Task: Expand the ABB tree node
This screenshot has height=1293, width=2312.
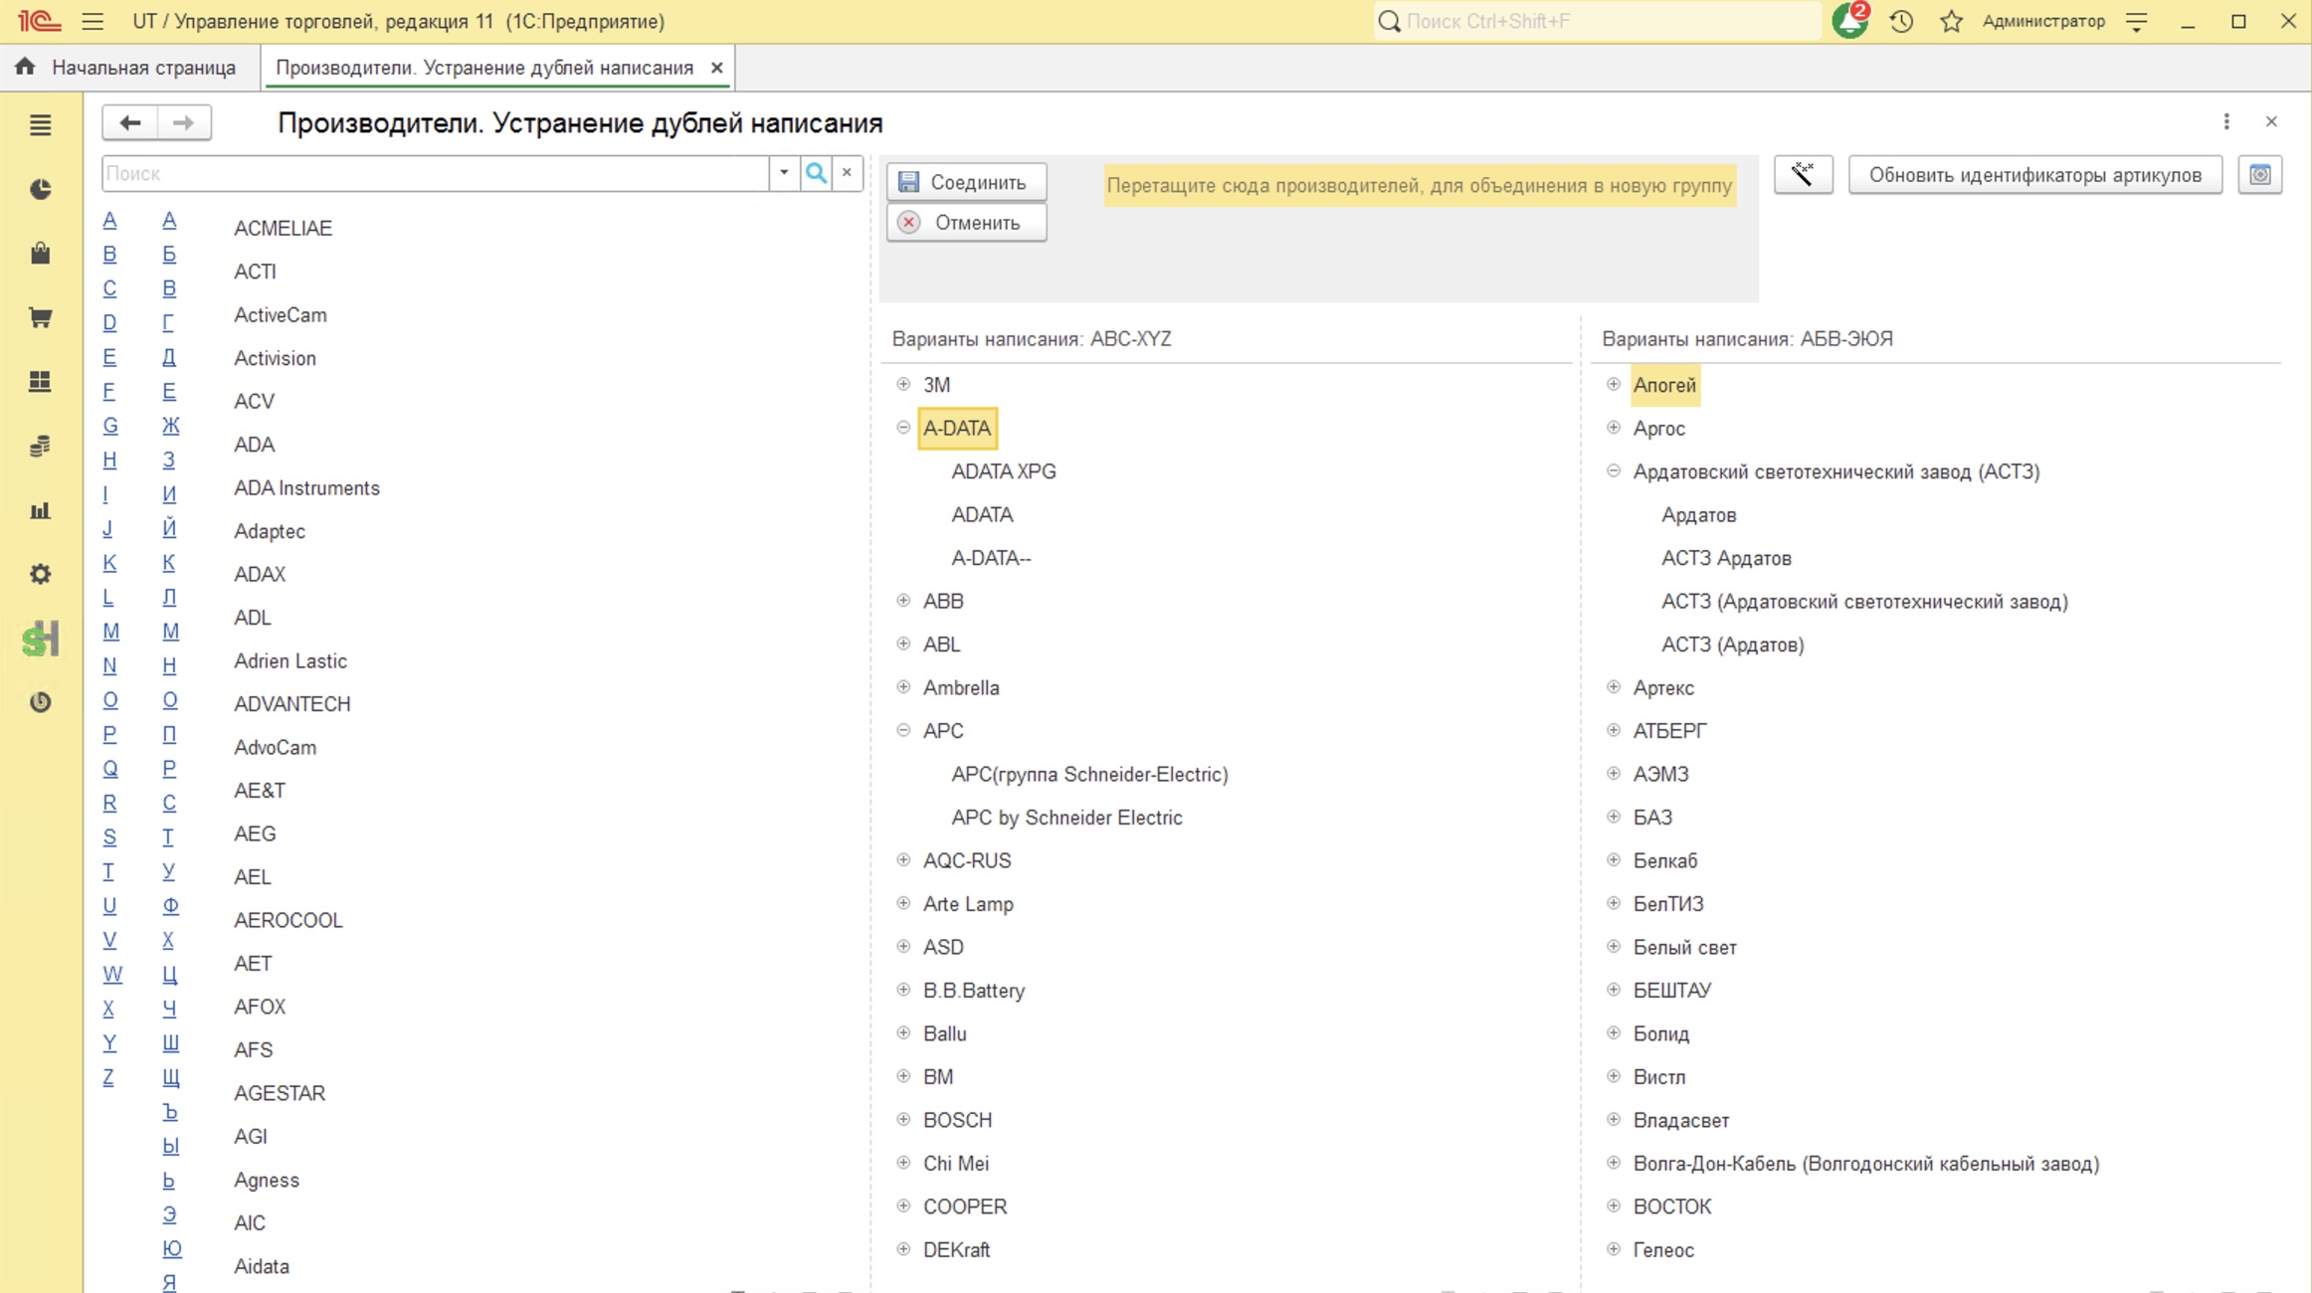Action: pyautogui.click(x=903, y=601)
